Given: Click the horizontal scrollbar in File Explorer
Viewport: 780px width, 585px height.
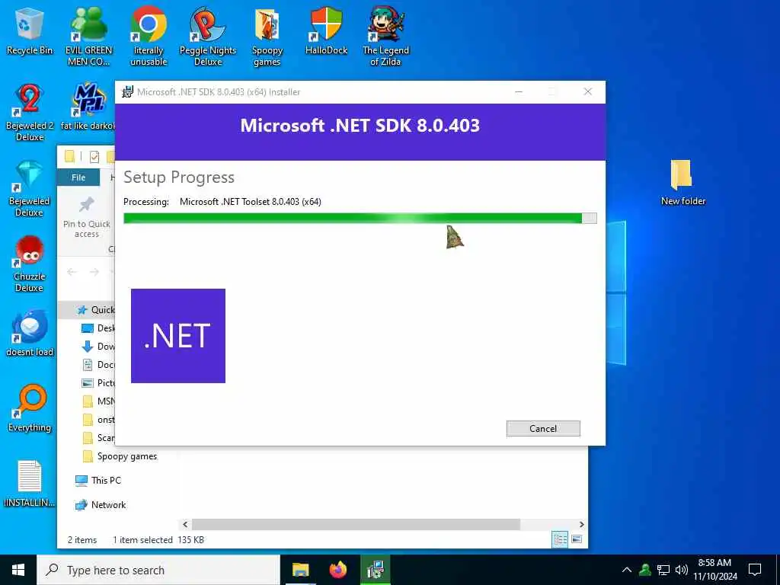Looking at the screenshot, I should point(356,524).
